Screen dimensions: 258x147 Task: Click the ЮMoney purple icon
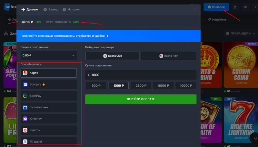point(25,119)
